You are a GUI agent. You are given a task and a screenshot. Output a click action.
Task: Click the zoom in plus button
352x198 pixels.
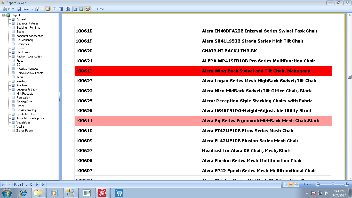(x=347, y=184)
